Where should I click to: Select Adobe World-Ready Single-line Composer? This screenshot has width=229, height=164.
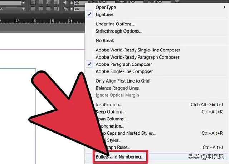138,50
